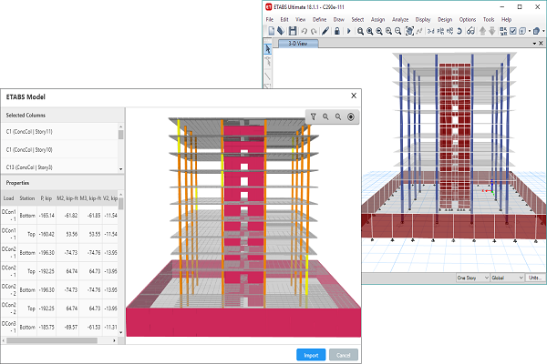
Task: Open the One Story dropdown
Action: 474,278
